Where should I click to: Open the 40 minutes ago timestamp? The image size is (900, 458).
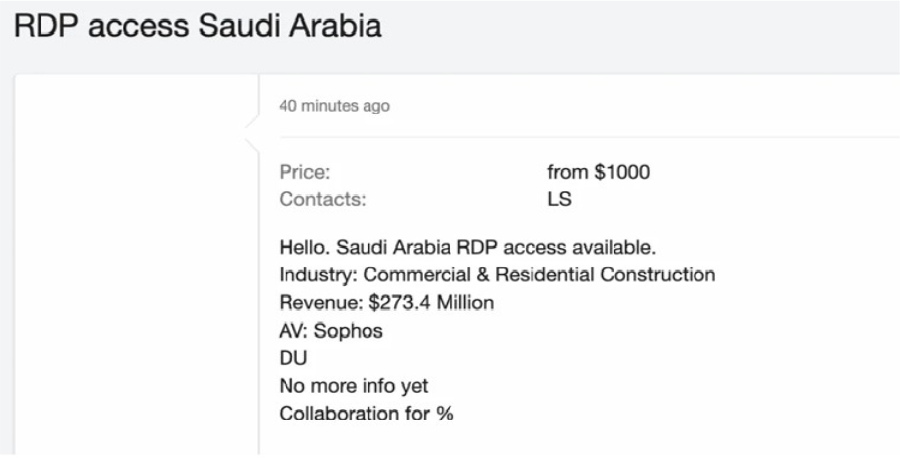point(334,106)
